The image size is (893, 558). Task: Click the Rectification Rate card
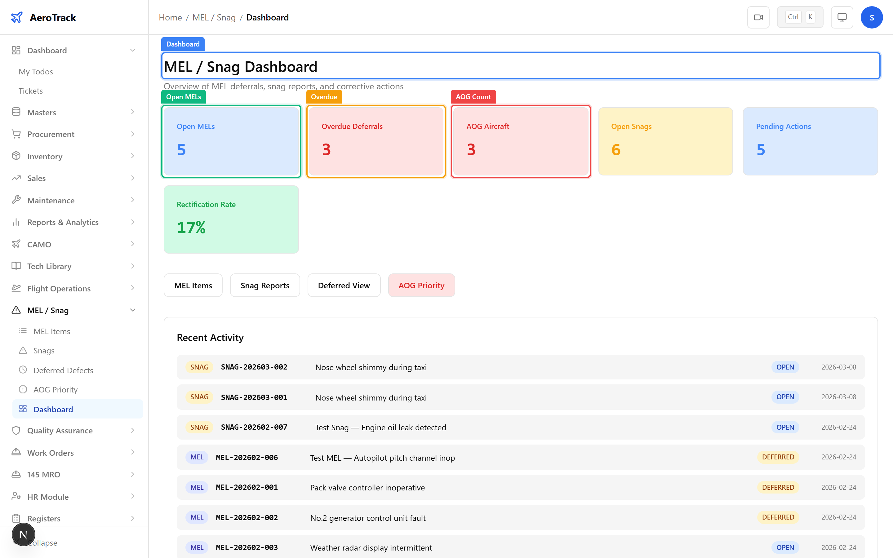click(x=231, y=219)
